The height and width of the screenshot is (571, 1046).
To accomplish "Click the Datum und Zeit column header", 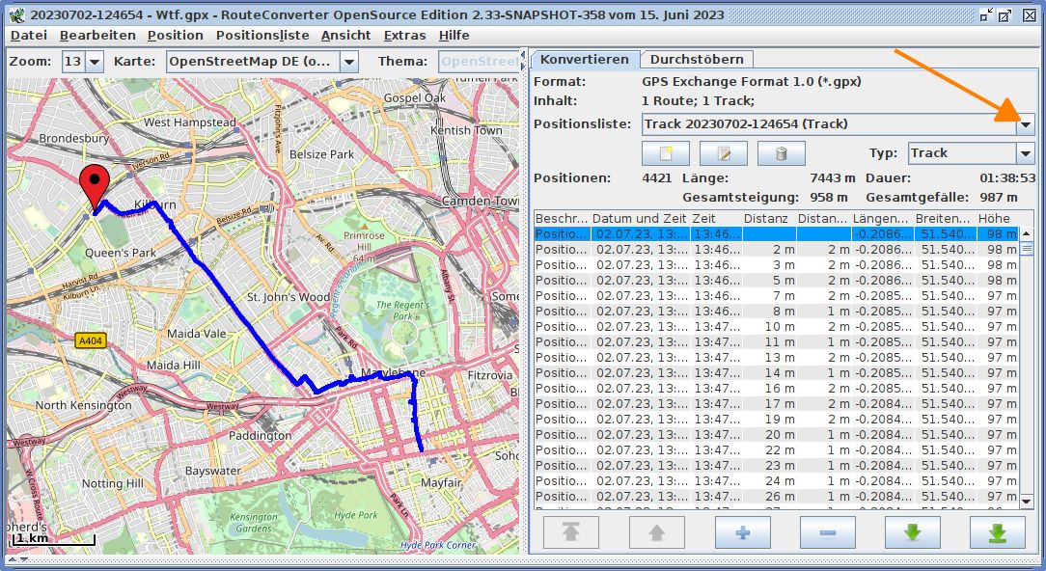I will pyautogui.click(x=640, y=219).
